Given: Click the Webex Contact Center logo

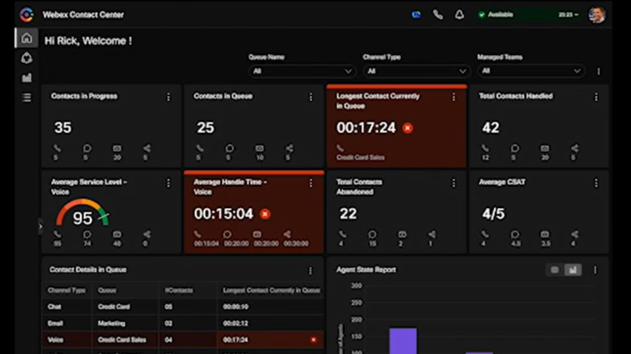Looking at the screenshot, I should coord(27,15).
